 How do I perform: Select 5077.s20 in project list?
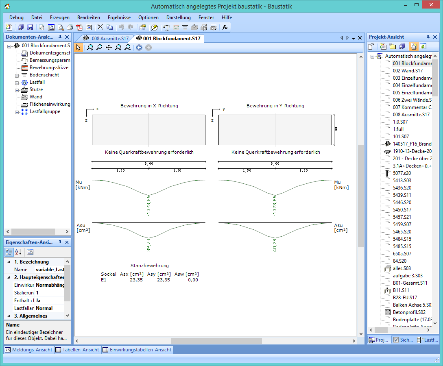coord(402,173)
